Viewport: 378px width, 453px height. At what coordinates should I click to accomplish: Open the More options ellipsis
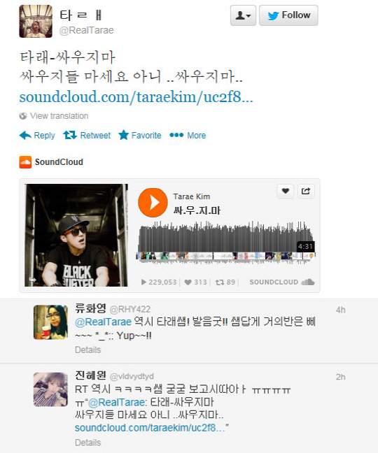click(x=176, y=135)
